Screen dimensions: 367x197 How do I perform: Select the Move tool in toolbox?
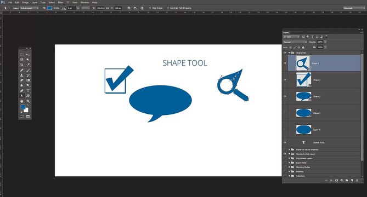point(28,55)
